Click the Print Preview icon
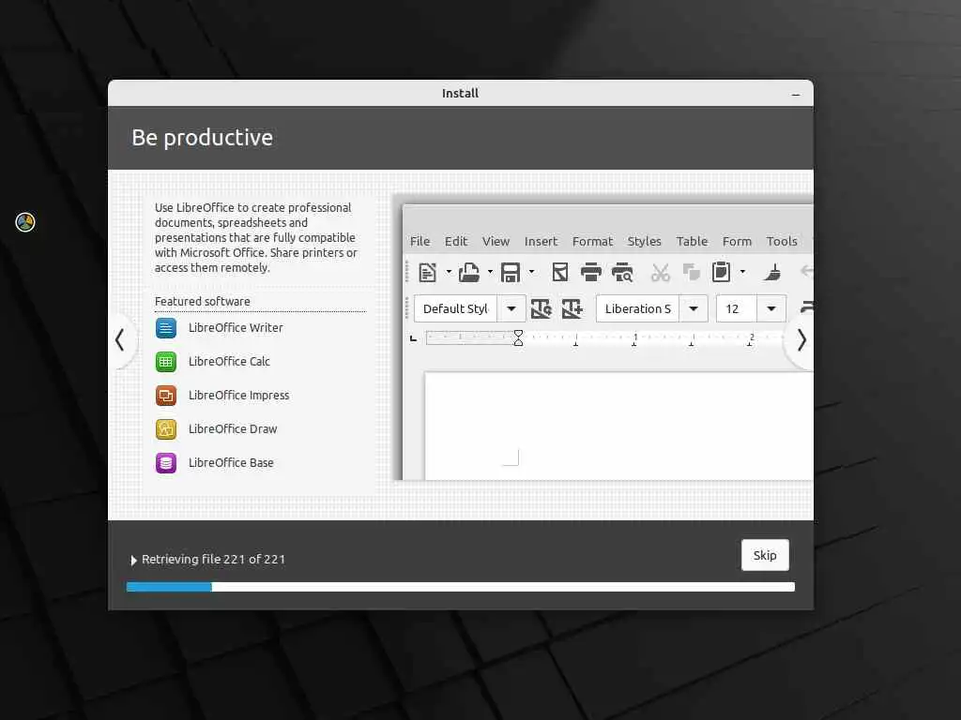The width and height of the screenshot is (961, 720). [x=622, y=272]
